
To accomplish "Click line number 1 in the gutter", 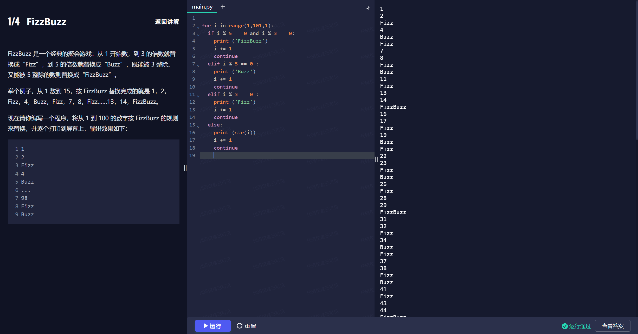I will [194, 18].
